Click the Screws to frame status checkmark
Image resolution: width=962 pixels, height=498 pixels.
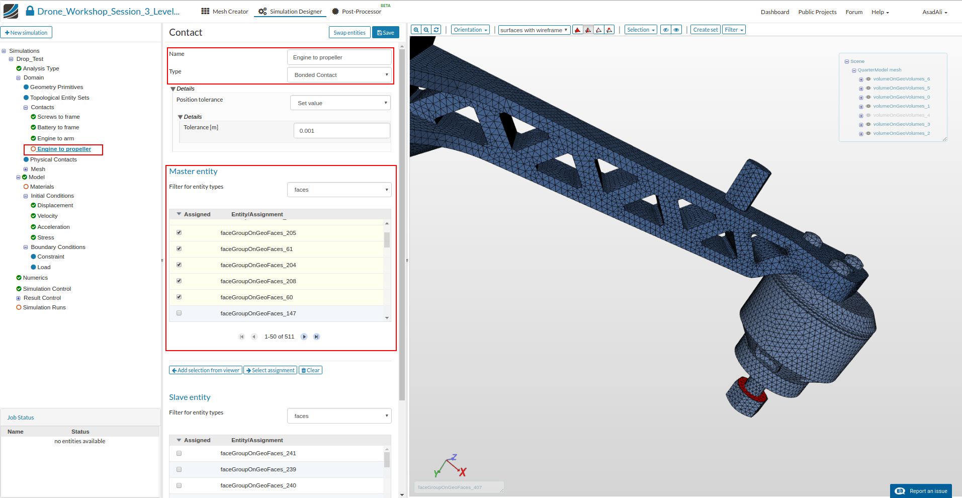(x=33, y=117)
